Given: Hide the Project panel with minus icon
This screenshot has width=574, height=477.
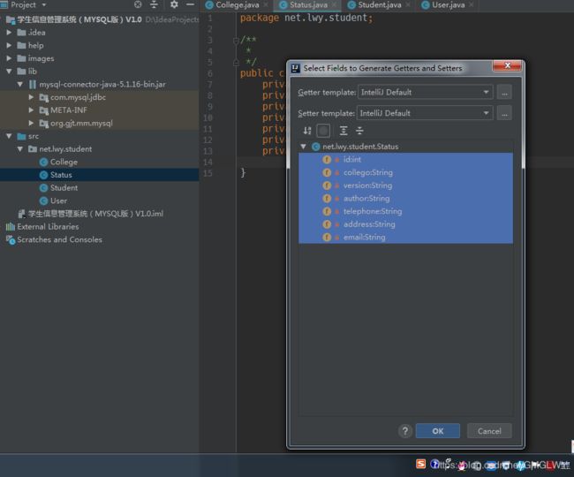Looking at the screenshot, I should click(191, 4).
